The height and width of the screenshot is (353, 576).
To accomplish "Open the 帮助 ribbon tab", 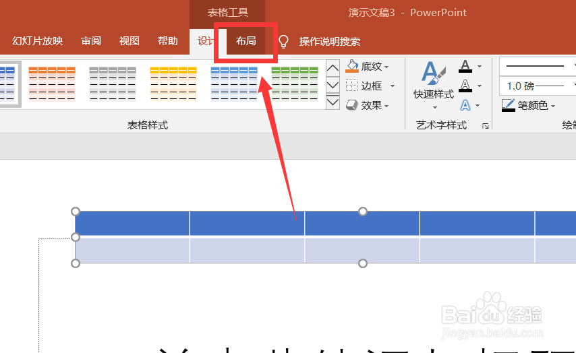I will [167, 40].
